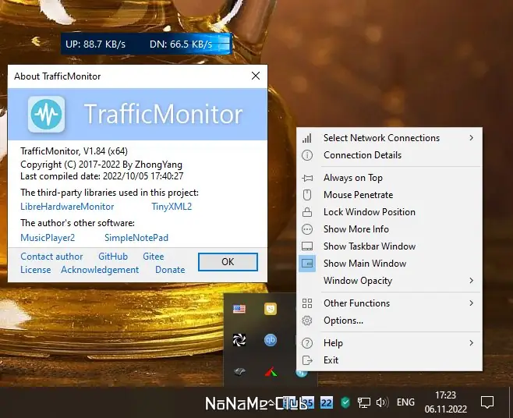Click OK in About TrafficMonitor dialog
Image resolution: width=513 pixels, height=418 pixels.
[228, 262]
